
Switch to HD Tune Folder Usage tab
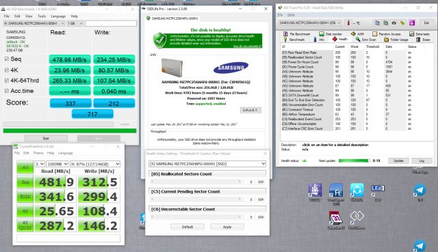pos(396,40)
